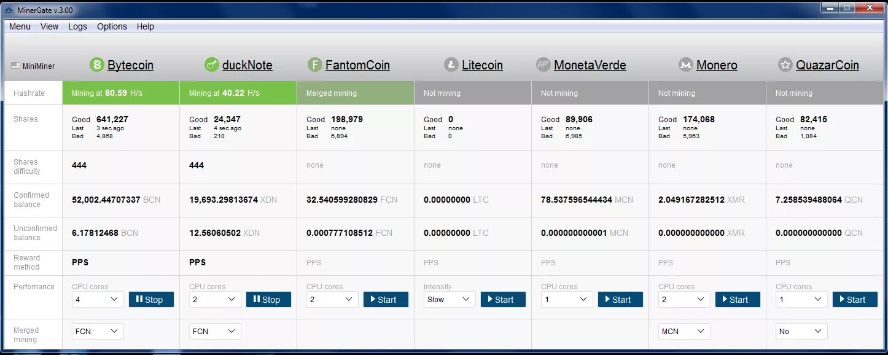Viewport: 888px width, 355px height.
Task: Click FantomCoin Merged mining status
Action: tap(332, 93)
